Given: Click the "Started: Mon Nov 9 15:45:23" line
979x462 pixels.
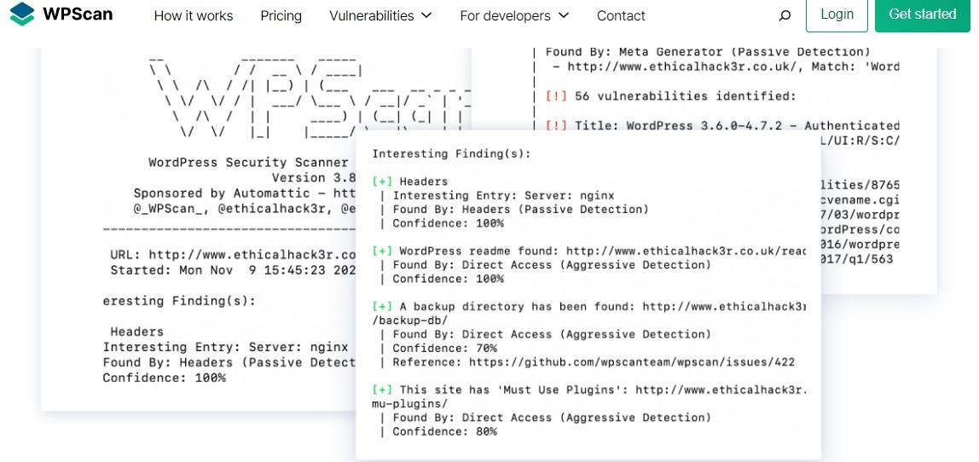Looking at the screenshot, I should 233,270.
